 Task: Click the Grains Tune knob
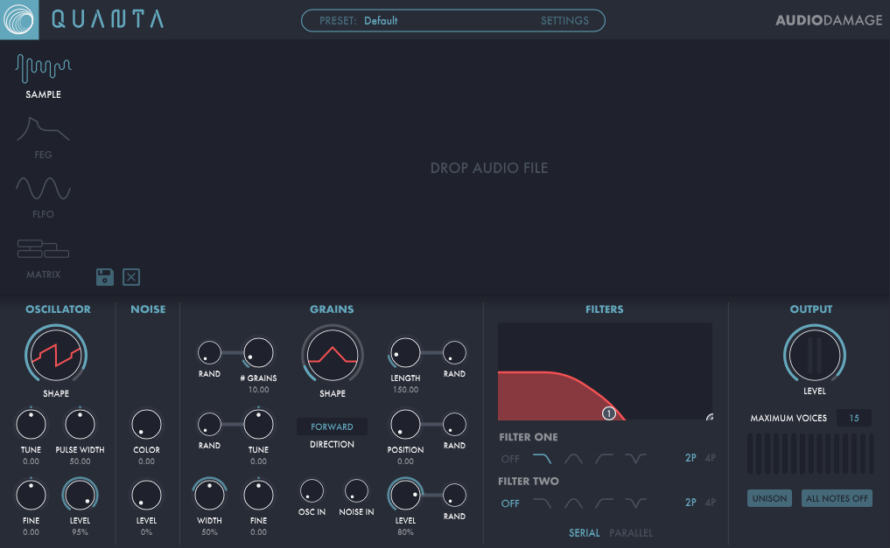tap(258, 424)
